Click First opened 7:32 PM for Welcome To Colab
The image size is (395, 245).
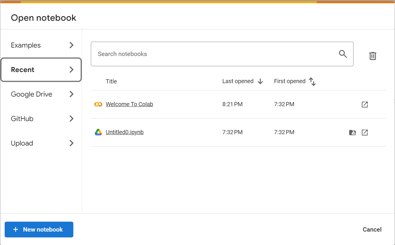pos(284,104)
